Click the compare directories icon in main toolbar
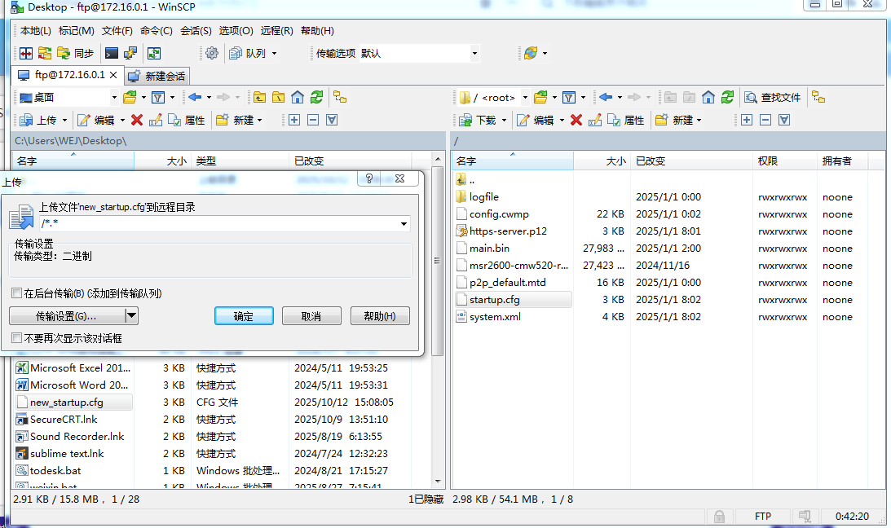The image size is (891, 528). tap(26, 53)
